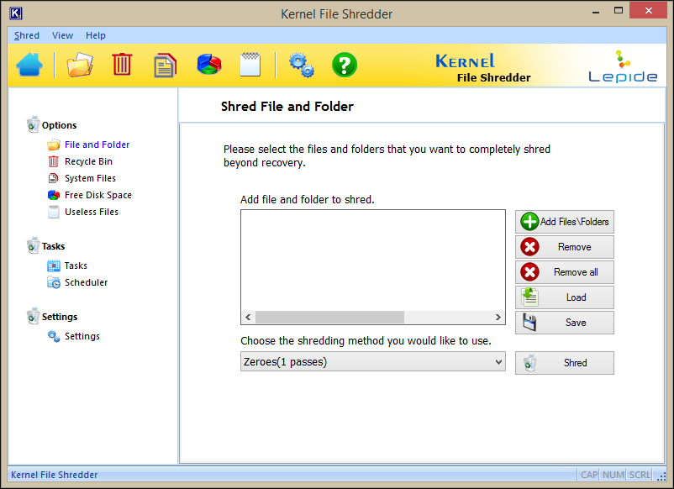This screenshot has width=674, height=489.
Task: Click the calendar icon beside Tasks item
Action: click(x=54, y=266)
